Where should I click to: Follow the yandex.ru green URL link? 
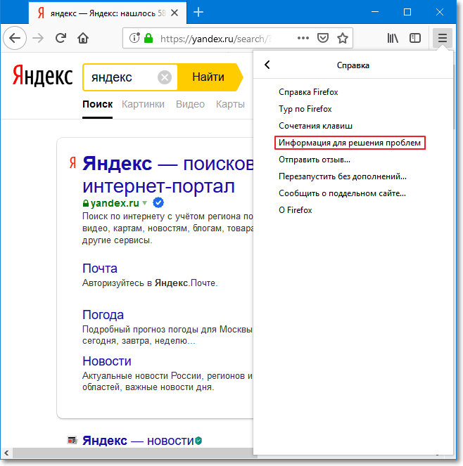pos(115,203)
